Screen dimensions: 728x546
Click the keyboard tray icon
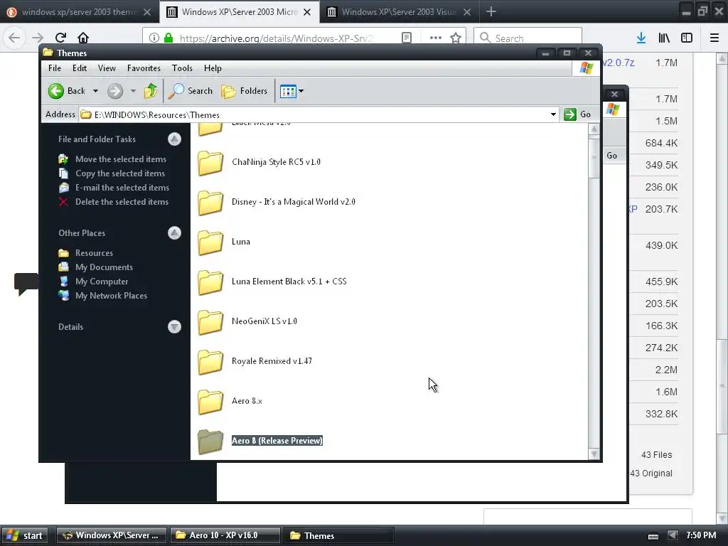tap(653, 536)
